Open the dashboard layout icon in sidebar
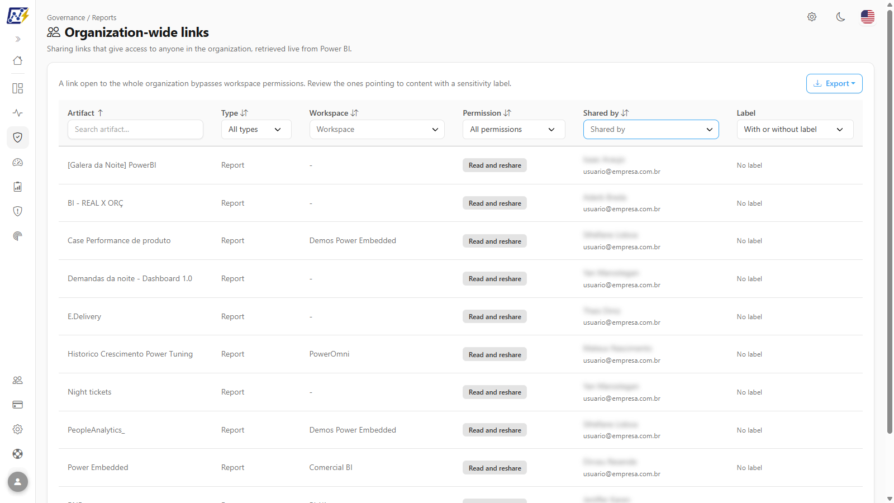The image size is (894, 503). click(18, 88)
